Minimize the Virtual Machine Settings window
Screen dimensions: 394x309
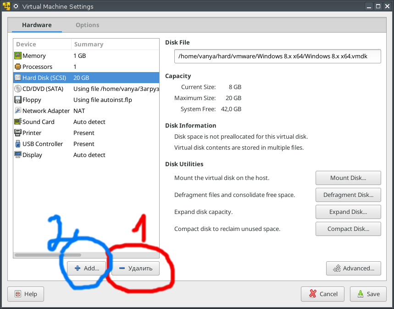(369, 6)
